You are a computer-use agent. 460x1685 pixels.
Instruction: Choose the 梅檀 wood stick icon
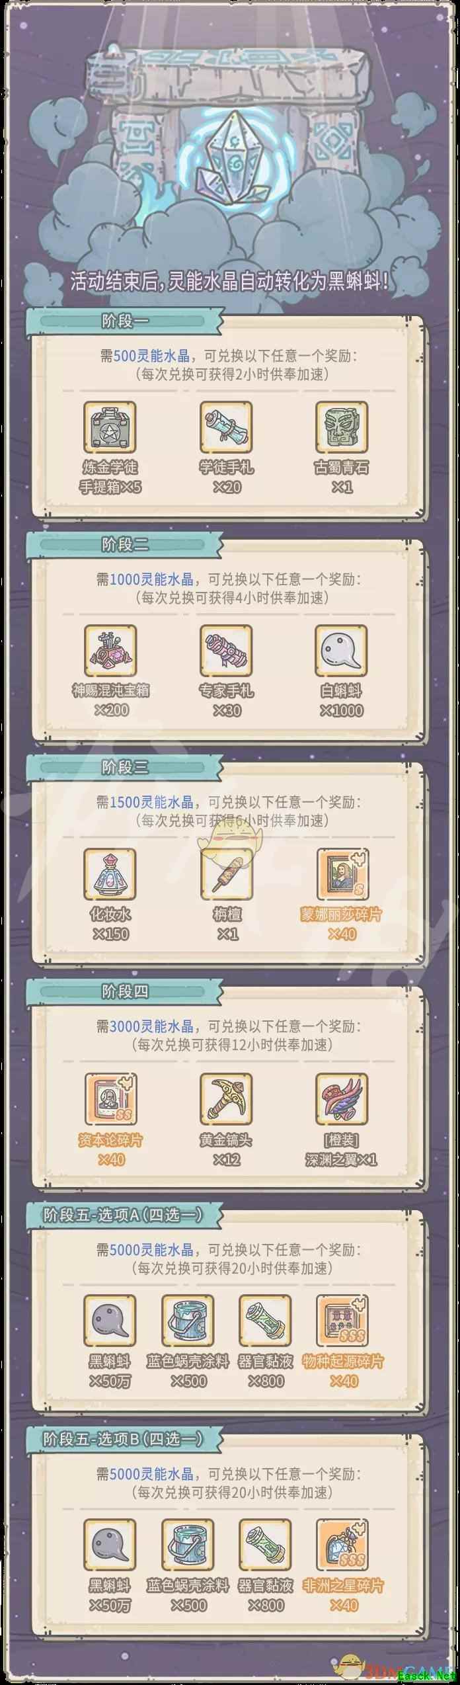(226, 874)
